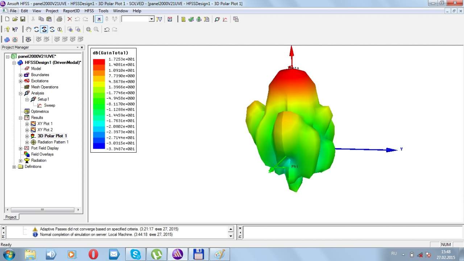Image resolution: width=464 pixels, height=261 pixels.
Task: Click the Paste clipboard icon
Action: (49, 19)
